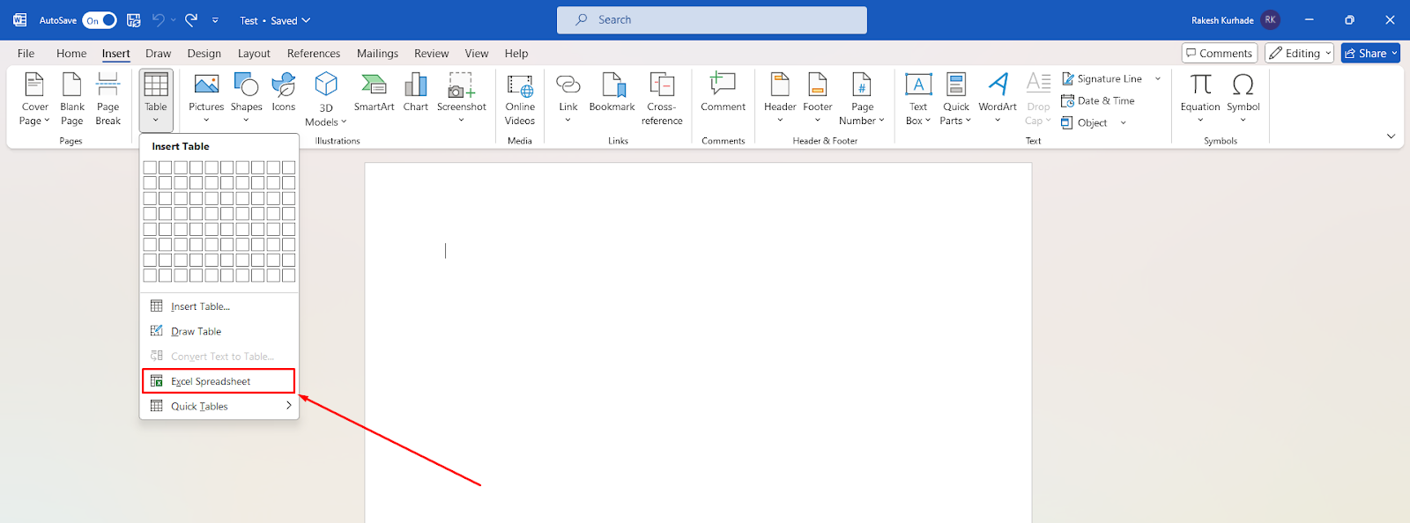Choose Insert Table... from the menu

click(x=219, y=306)
